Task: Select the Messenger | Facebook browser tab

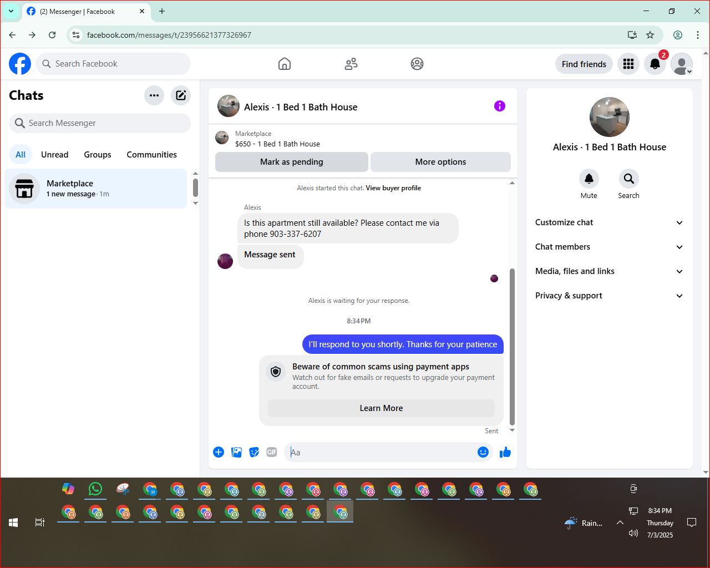Action: [86, 12]
